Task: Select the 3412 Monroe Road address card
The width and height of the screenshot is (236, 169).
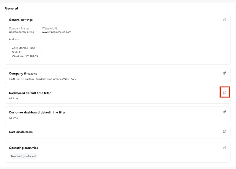Action: coord(25,52)
